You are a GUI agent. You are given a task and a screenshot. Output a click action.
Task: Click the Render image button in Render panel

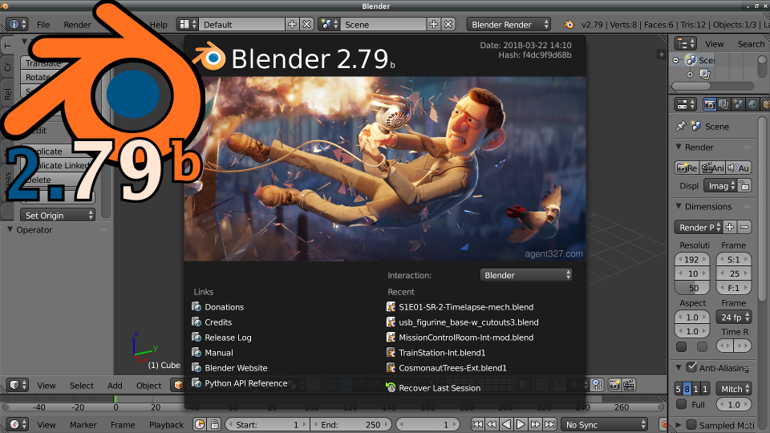point(687,168)
